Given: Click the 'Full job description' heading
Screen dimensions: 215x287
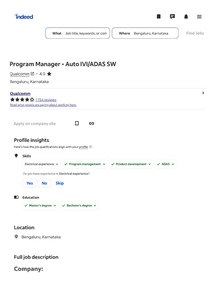Looking at the screenshot, I should [x=36, y=257].
